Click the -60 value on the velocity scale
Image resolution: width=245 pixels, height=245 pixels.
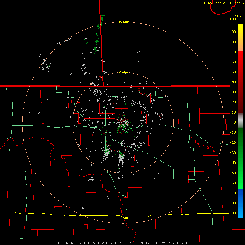pyautogui.click(x=233, y=183)
